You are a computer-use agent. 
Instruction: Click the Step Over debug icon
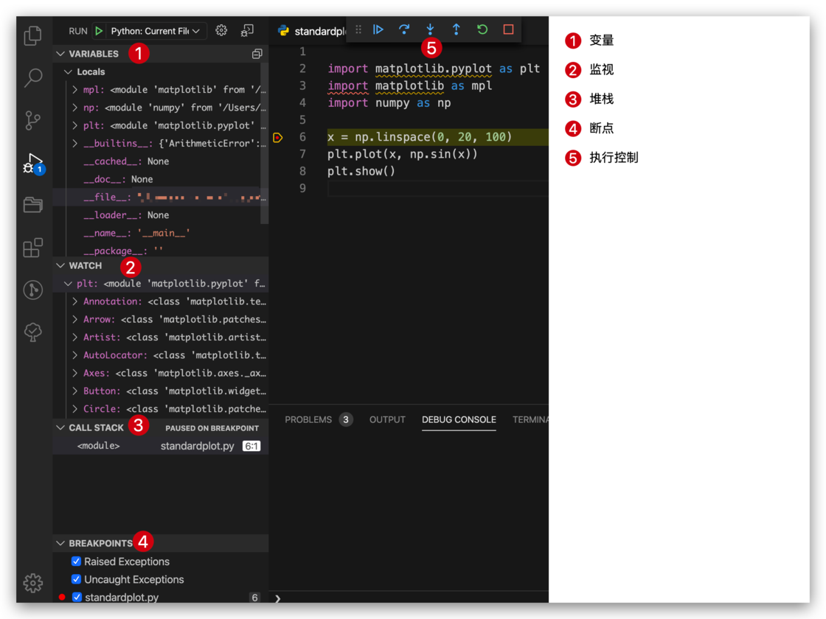tap(404, 29)
